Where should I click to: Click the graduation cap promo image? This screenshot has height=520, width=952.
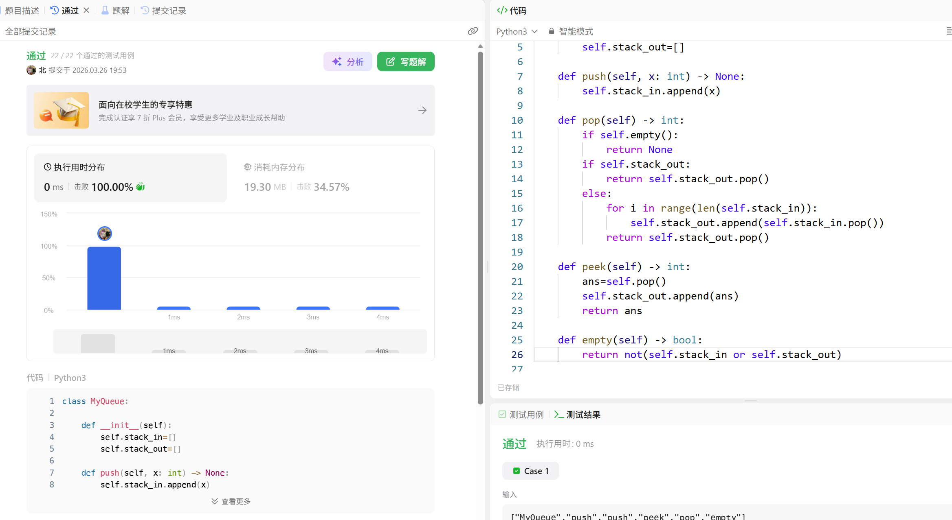(x=62, y=110)
